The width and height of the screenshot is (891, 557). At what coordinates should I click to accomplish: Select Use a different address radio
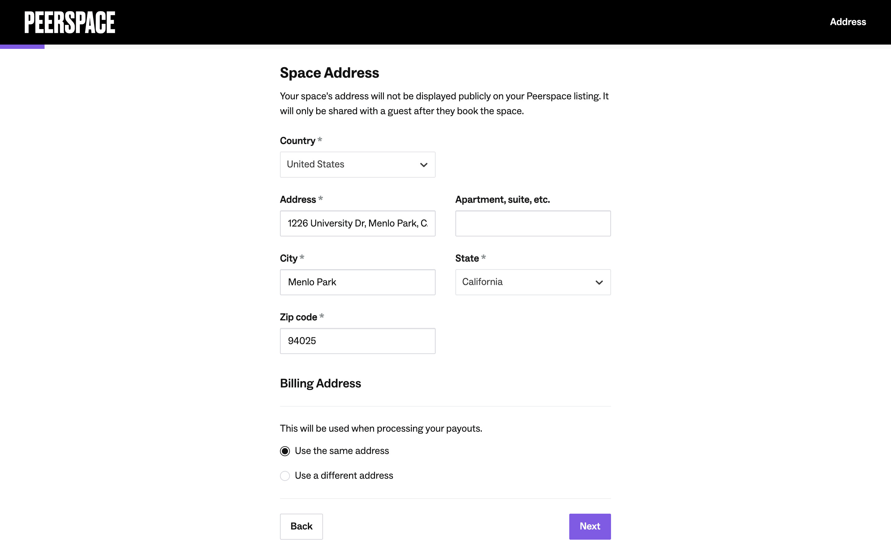285,476
